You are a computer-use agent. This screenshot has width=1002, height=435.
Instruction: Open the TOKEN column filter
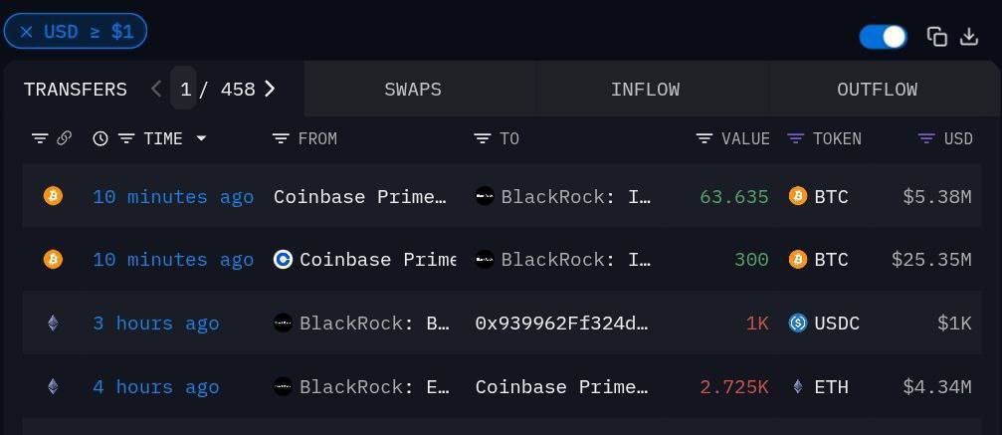[x=795, y=138]
